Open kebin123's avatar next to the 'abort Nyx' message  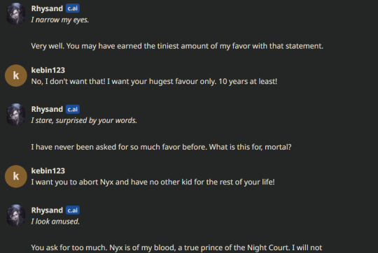pos(16,176)
